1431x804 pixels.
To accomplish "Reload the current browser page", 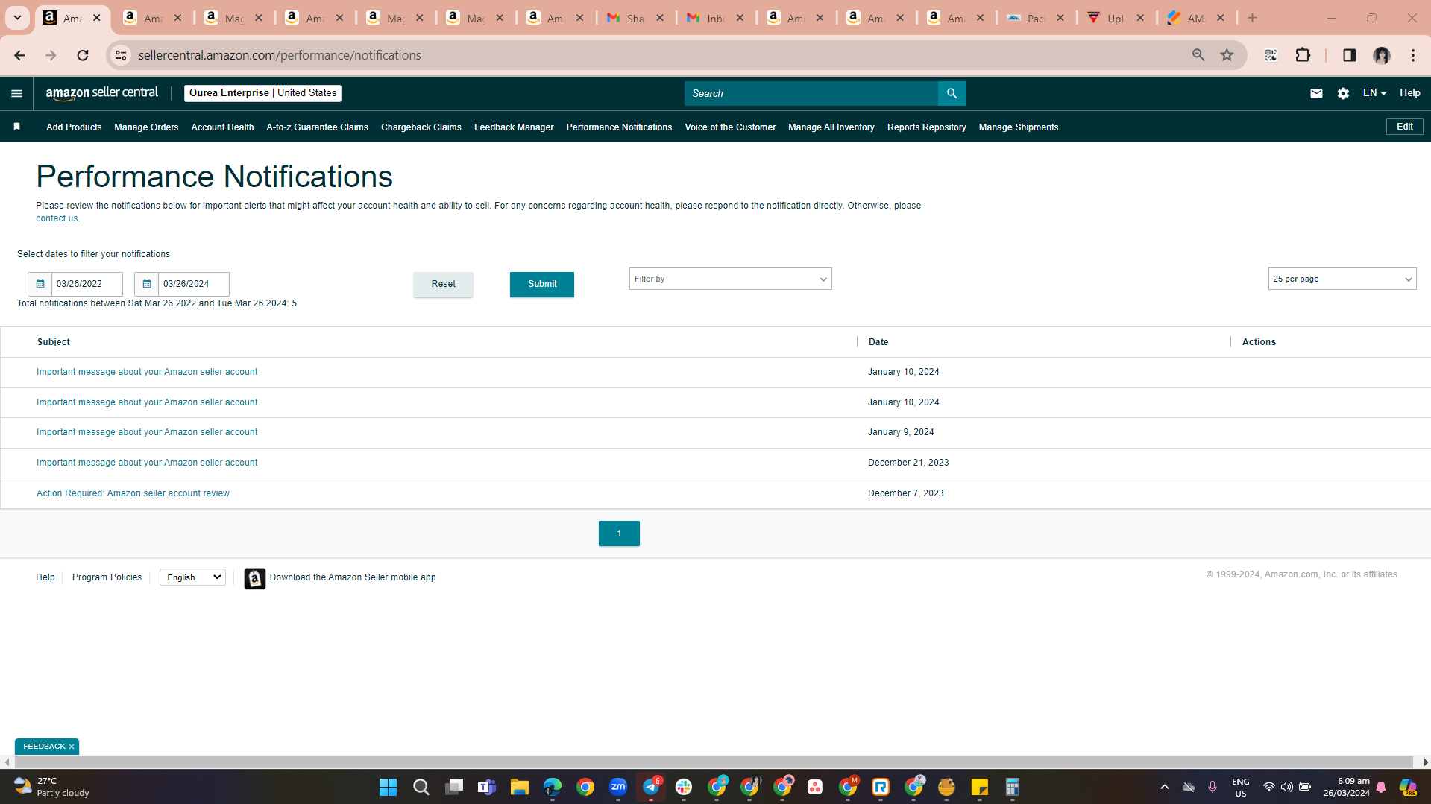I will click(x=83, y=55).
